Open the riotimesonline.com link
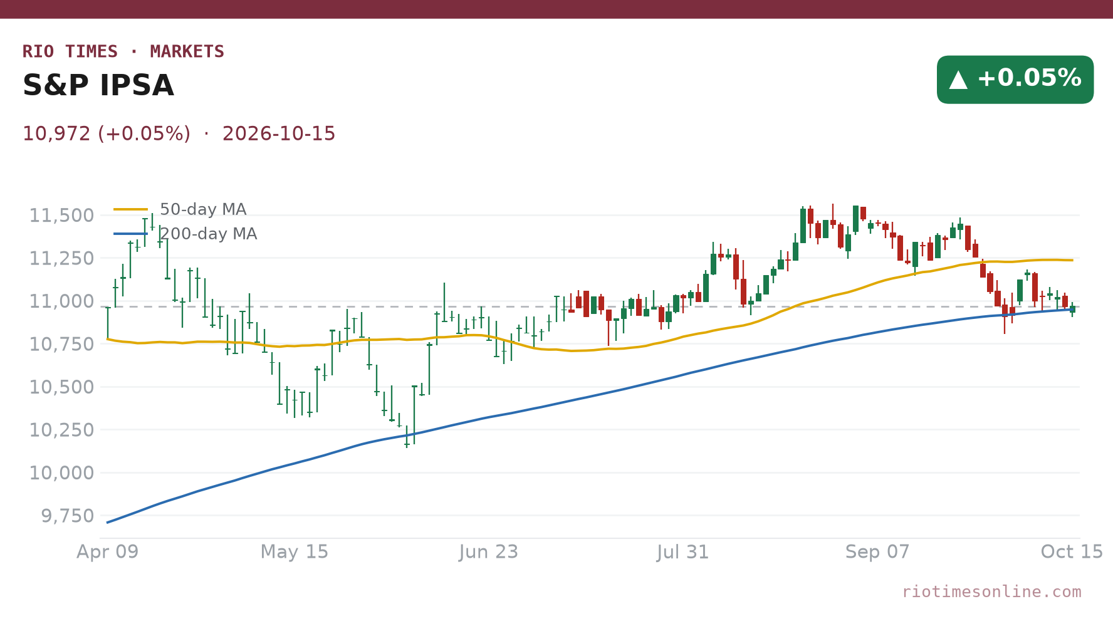The height and width of the screenshot is (626, 1113). (x=991, y=592)
